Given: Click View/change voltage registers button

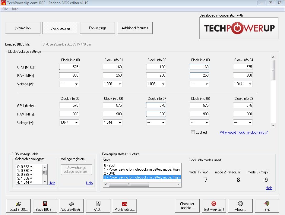Looking at the screenshot, I should (76, 169).
